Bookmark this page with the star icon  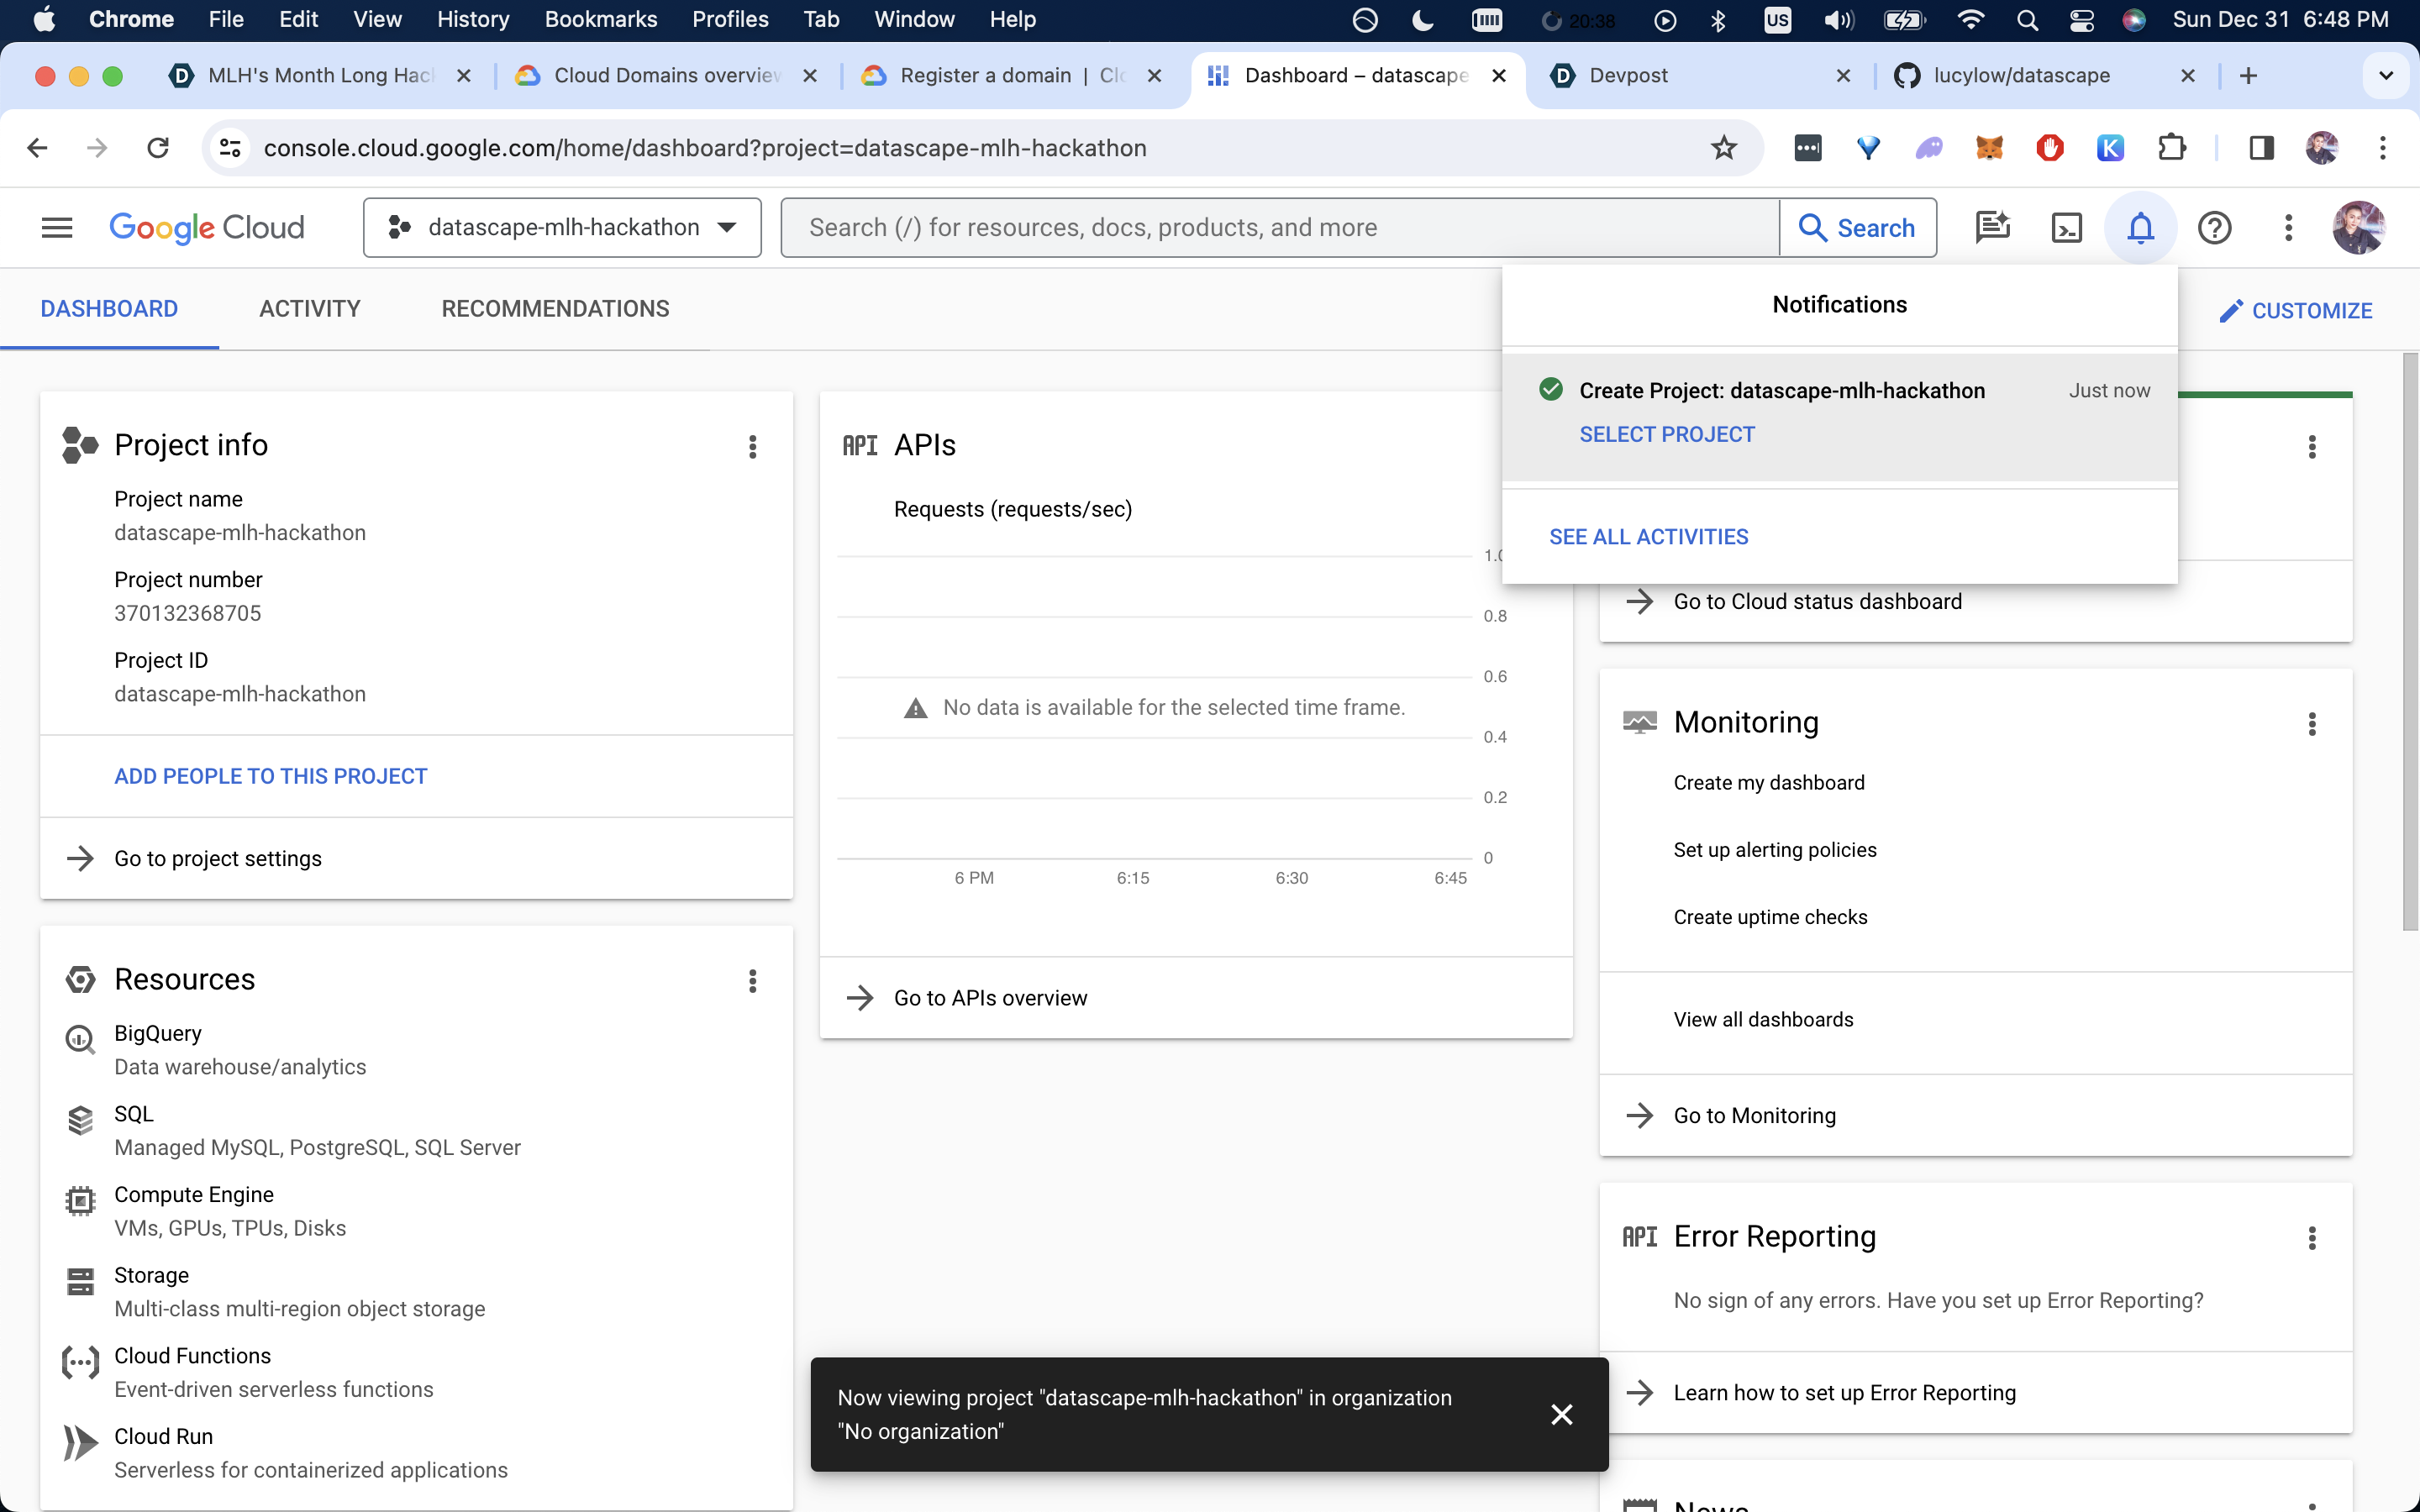tap(1724, 148)
